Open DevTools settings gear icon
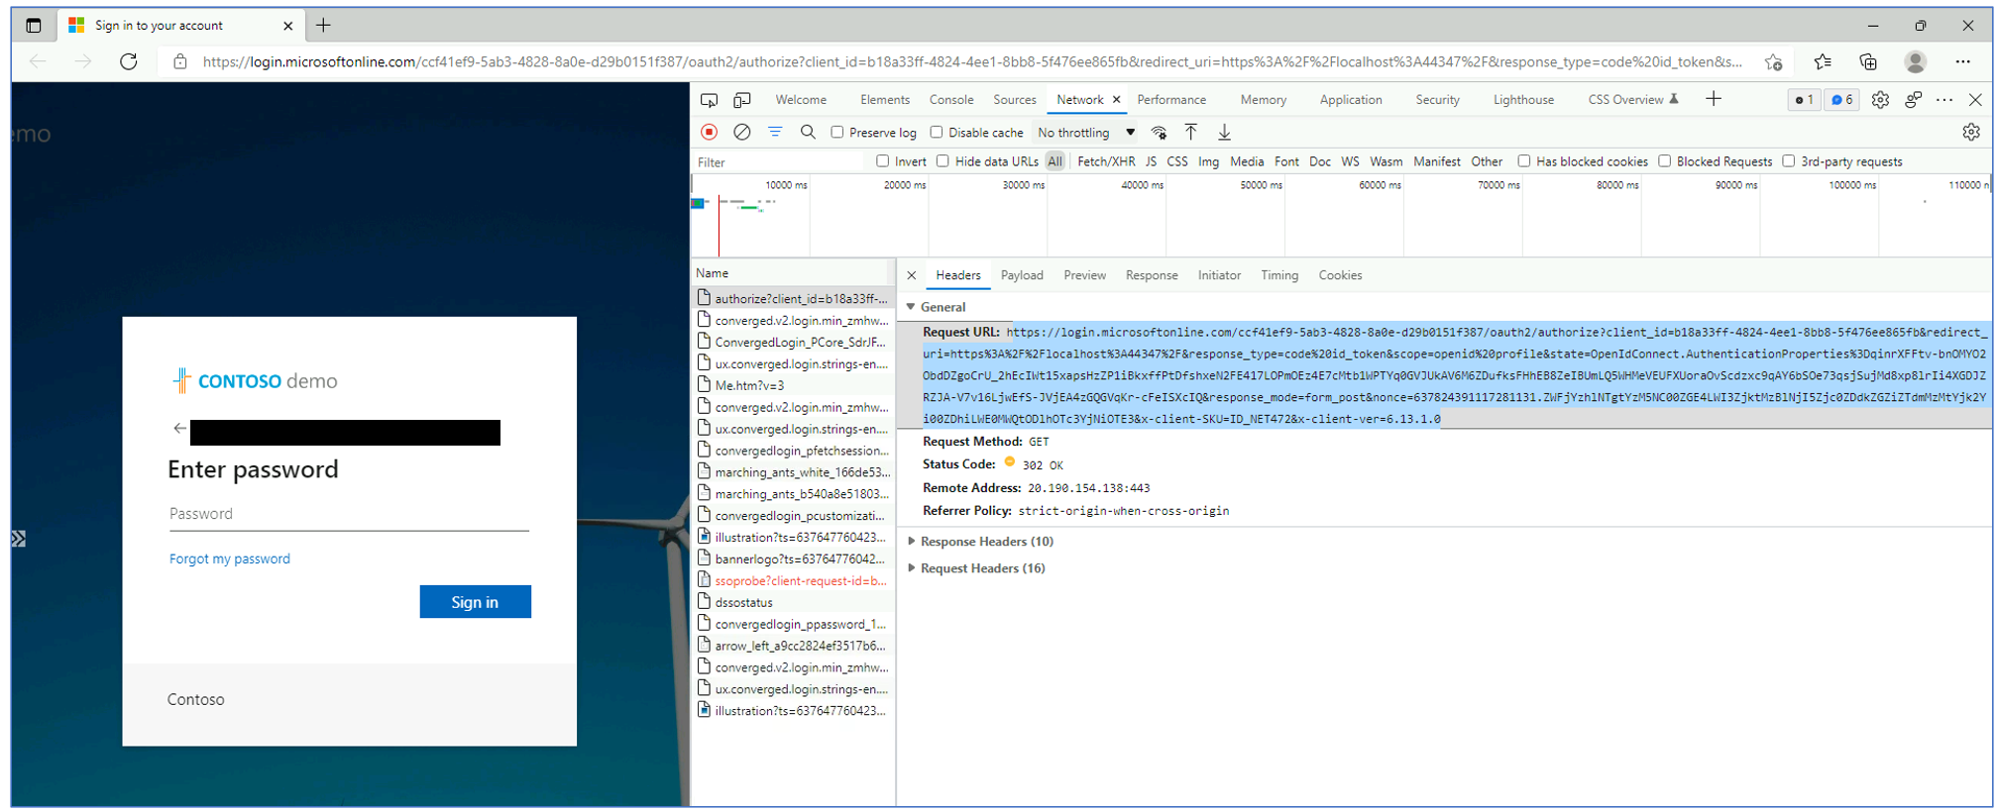The width and height of the screenshot is (1997, 812). (1880, 100)
